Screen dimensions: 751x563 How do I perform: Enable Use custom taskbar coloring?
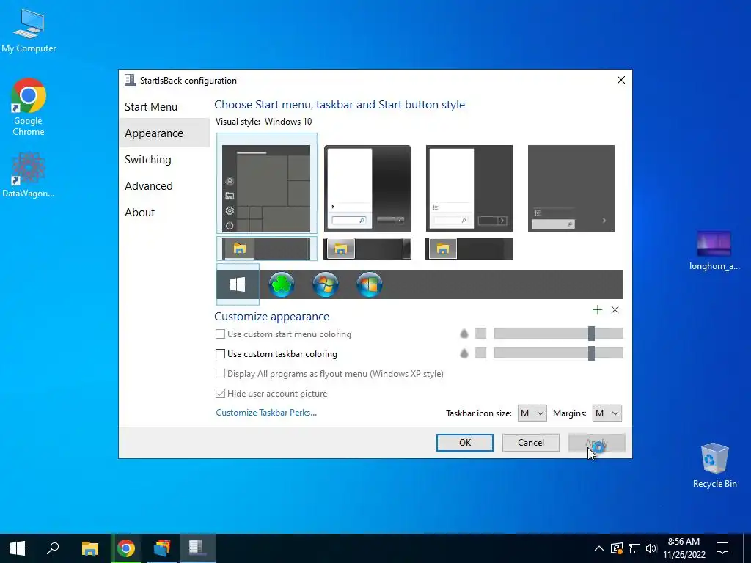point(276,354)
